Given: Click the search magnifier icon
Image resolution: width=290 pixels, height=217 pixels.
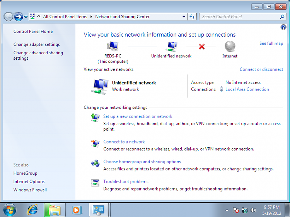Looking at the screenshot, I should [x=282, y=17].
